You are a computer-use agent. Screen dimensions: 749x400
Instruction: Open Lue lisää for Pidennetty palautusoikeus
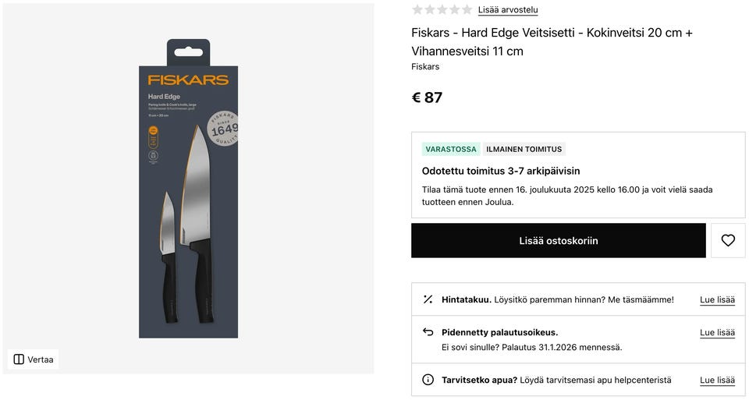tap(717, 332)
